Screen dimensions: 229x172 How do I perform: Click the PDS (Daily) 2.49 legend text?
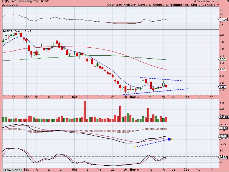19,31
